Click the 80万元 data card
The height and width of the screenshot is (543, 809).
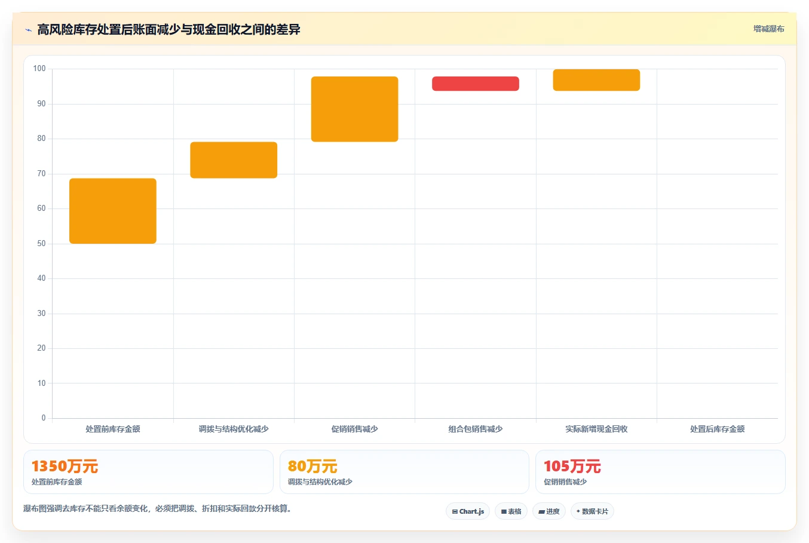[x=405, y=472]
